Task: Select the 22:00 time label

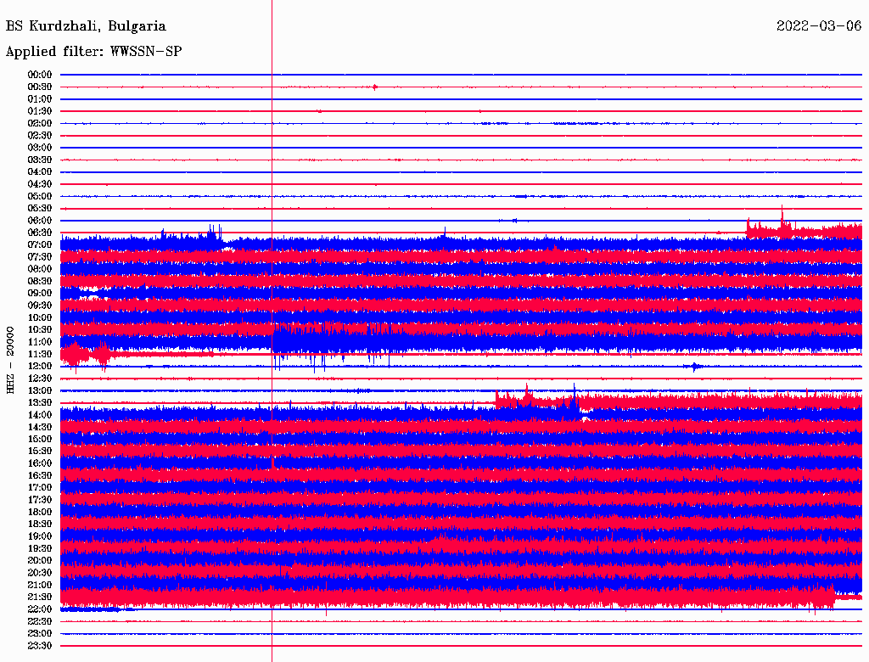Action: (40, 609)
